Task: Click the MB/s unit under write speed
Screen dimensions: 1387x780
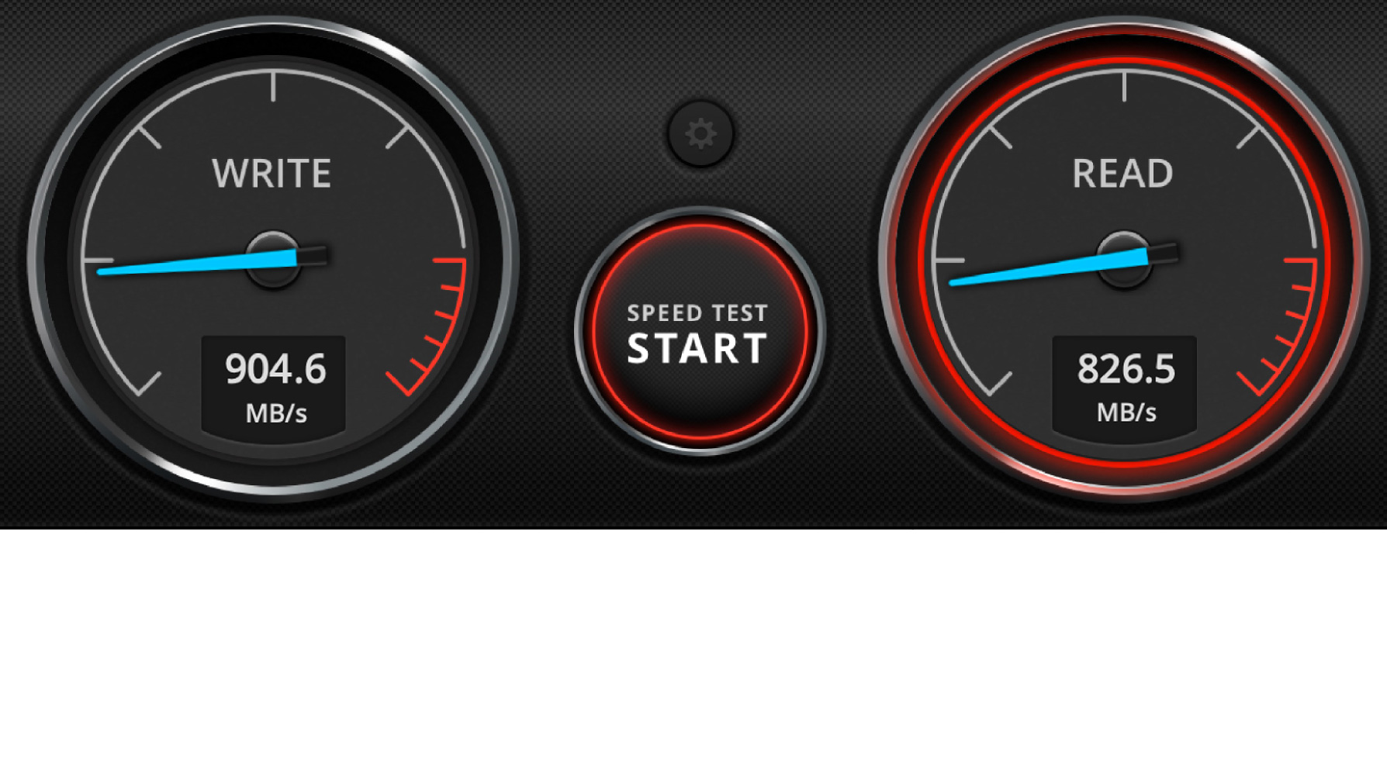Action: pyautogui.click(x=276, y=413)
